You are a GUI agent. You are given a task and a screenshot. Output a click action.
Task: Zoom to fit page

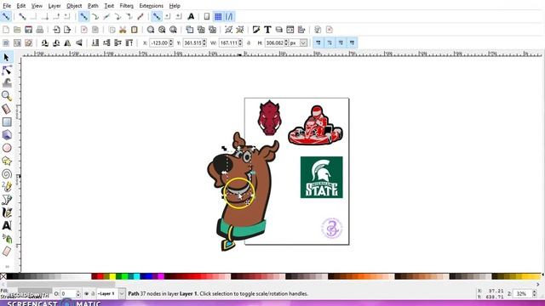pyautogui.click(x=173, y=30)
